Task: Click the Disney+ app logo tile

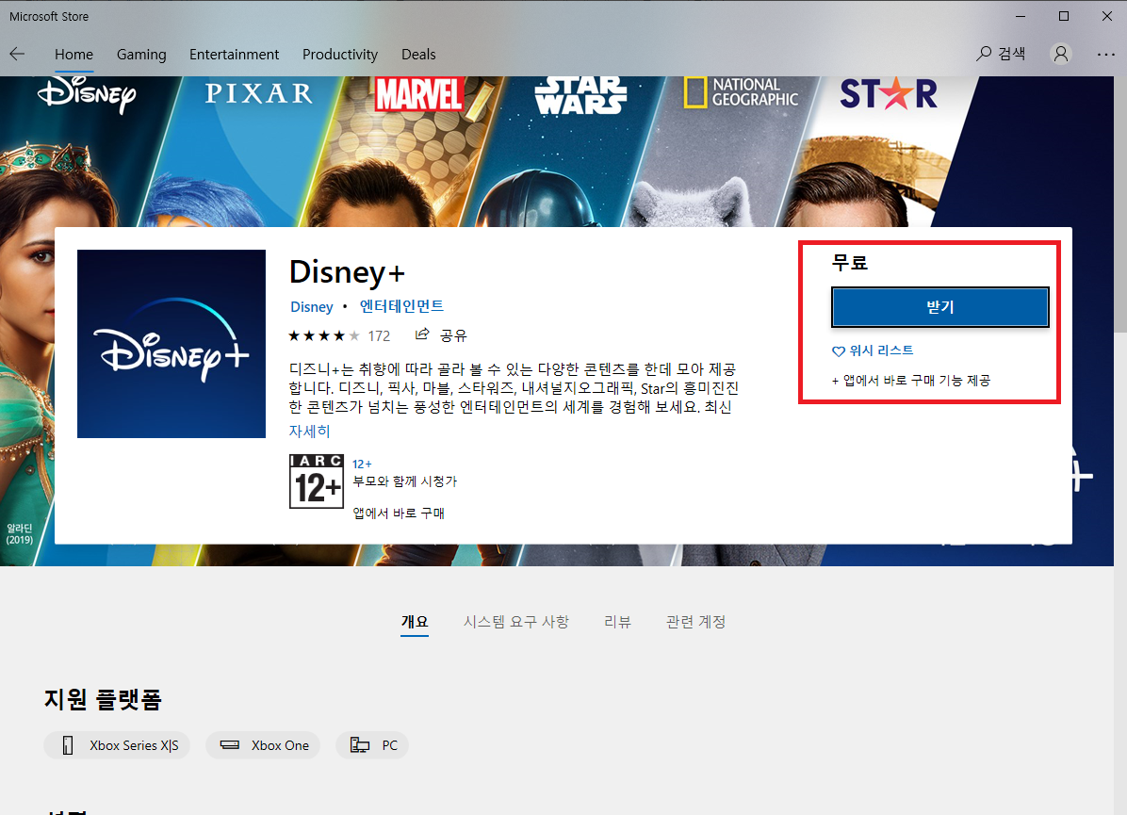Action: (x=171, y=344)
